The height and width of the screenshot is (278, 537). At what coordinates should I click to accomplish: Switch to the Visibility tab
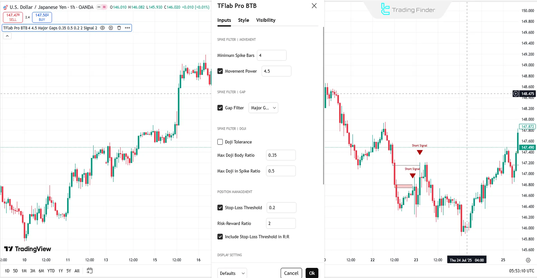click(x=266, y=20)
